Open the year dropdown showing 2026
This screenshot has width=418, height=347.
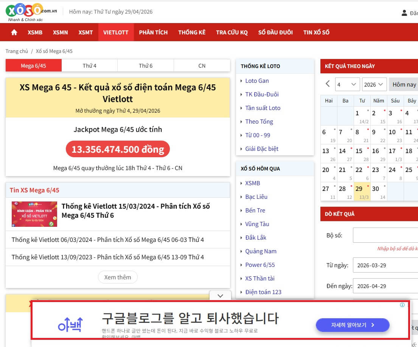(374, 84)
